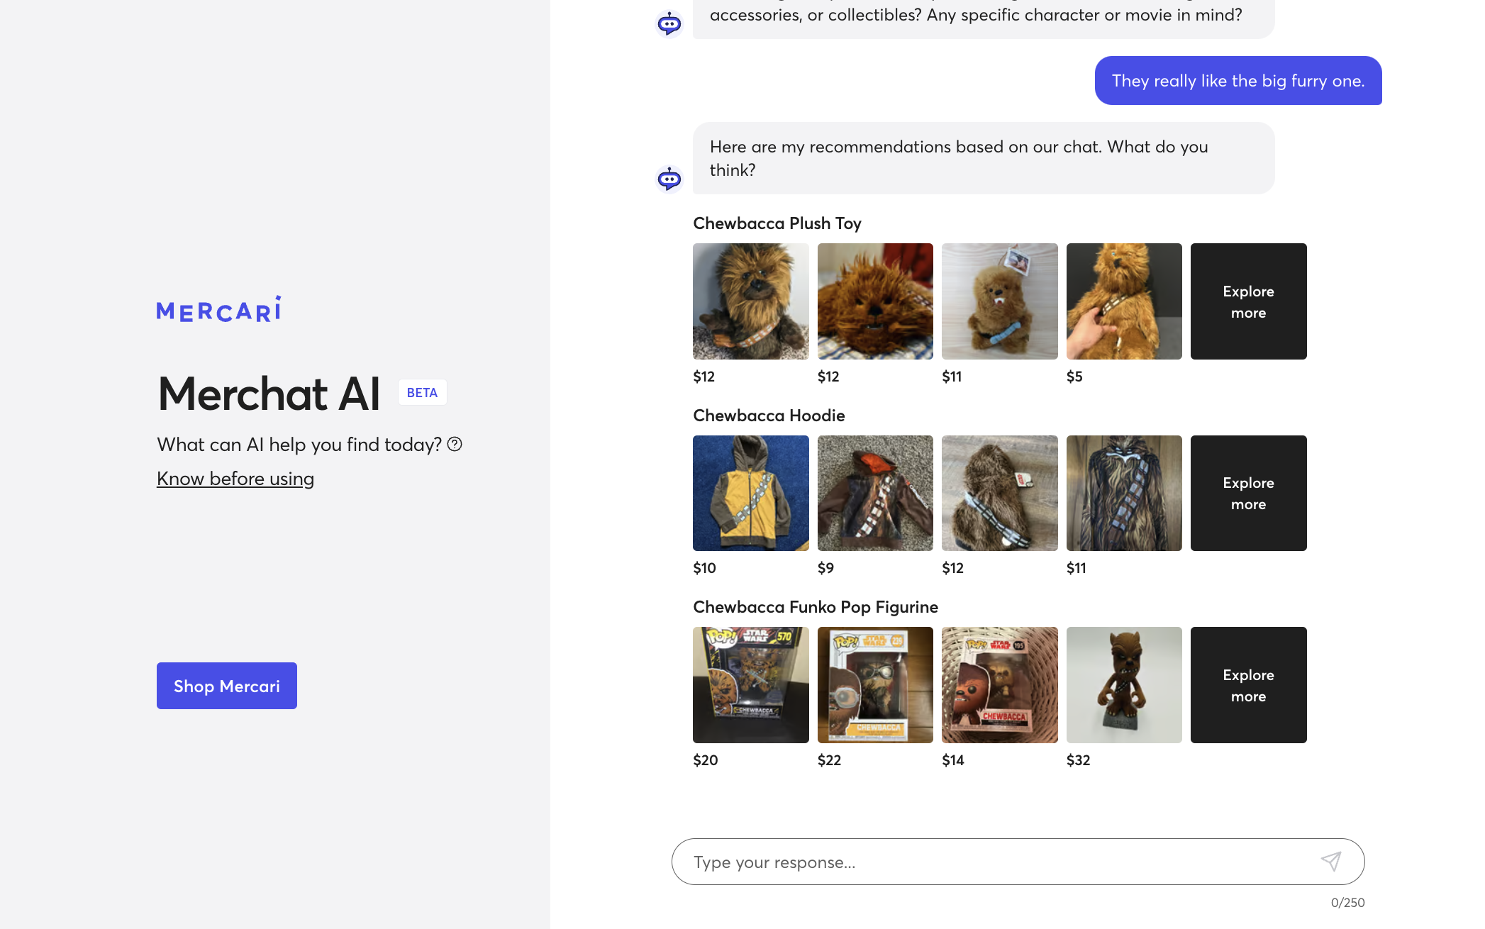Viewport: 1485px width, 929px height.
Task: Explore more Chewbacca Hoodie items
Action: click(x=1248, y=493)
